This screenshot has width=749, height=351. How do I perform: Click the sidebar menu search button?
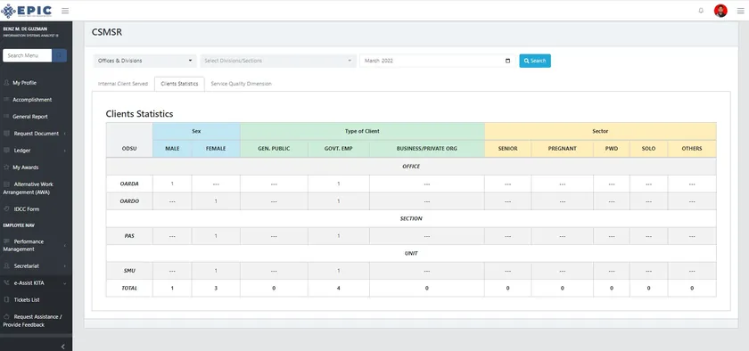59,55
